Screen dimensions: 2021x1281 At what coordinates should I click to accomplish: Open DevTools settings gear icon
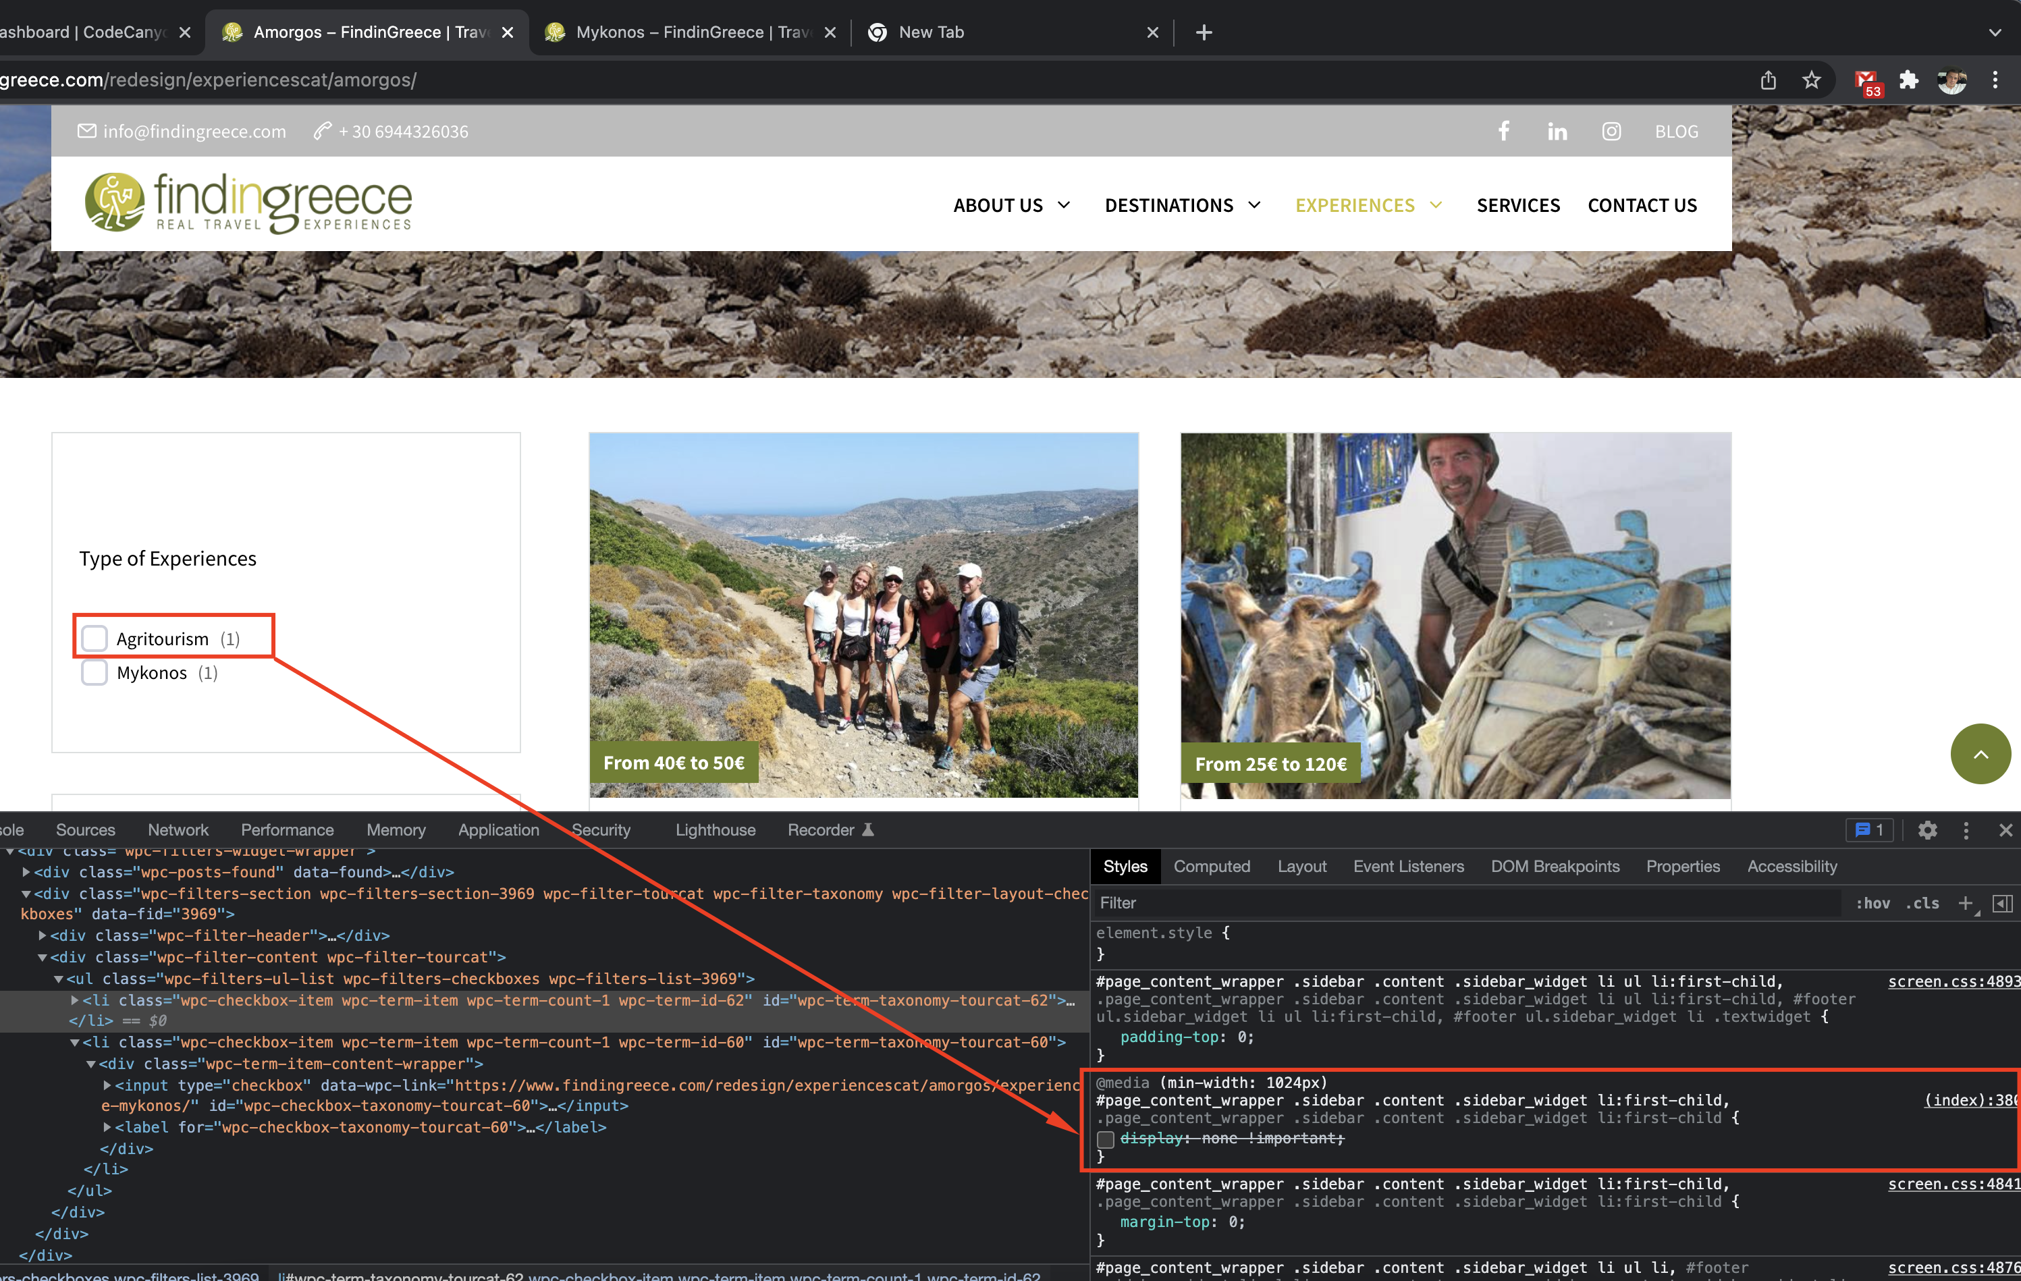1927,829
